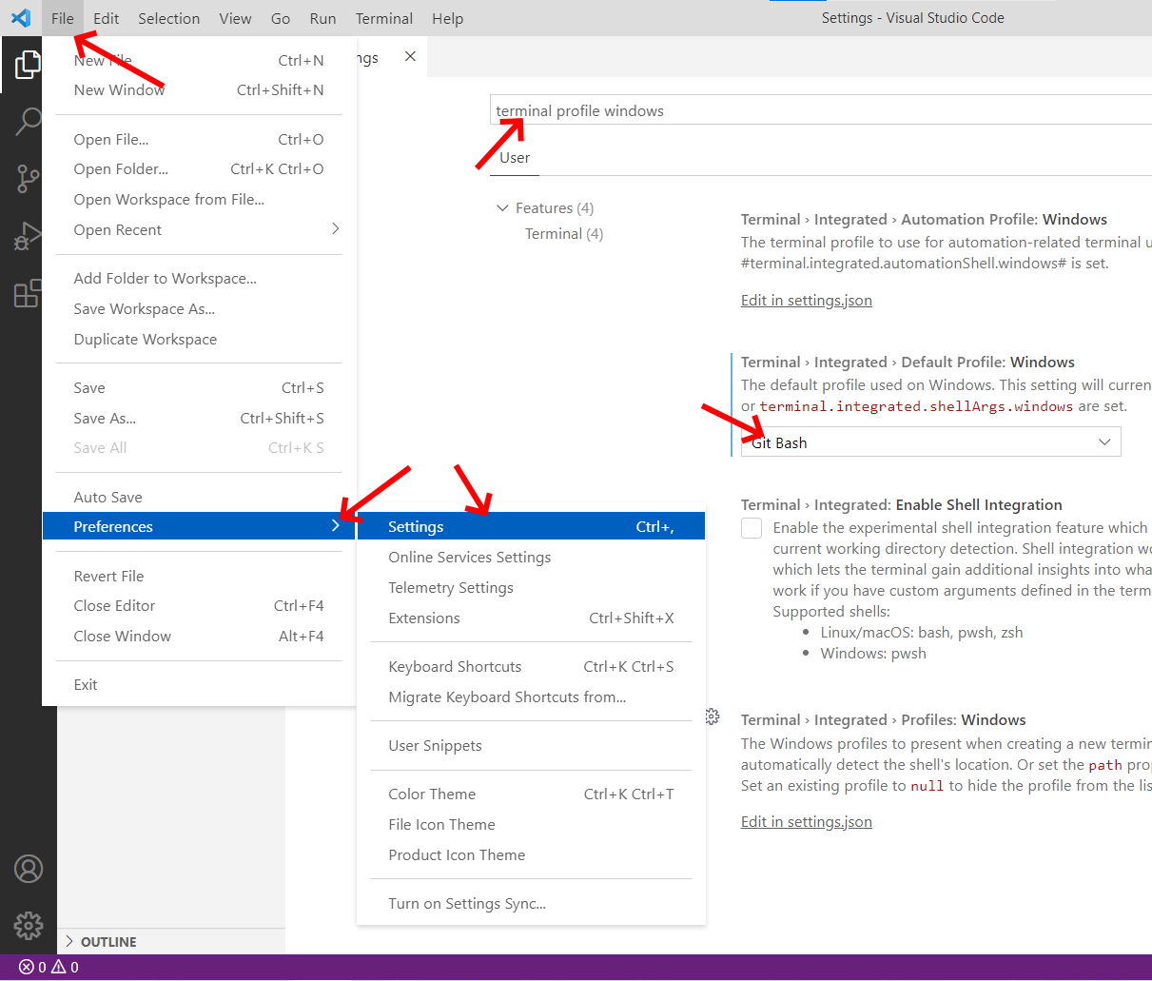Expand the OUTLINE panel

tap(100, 942)
